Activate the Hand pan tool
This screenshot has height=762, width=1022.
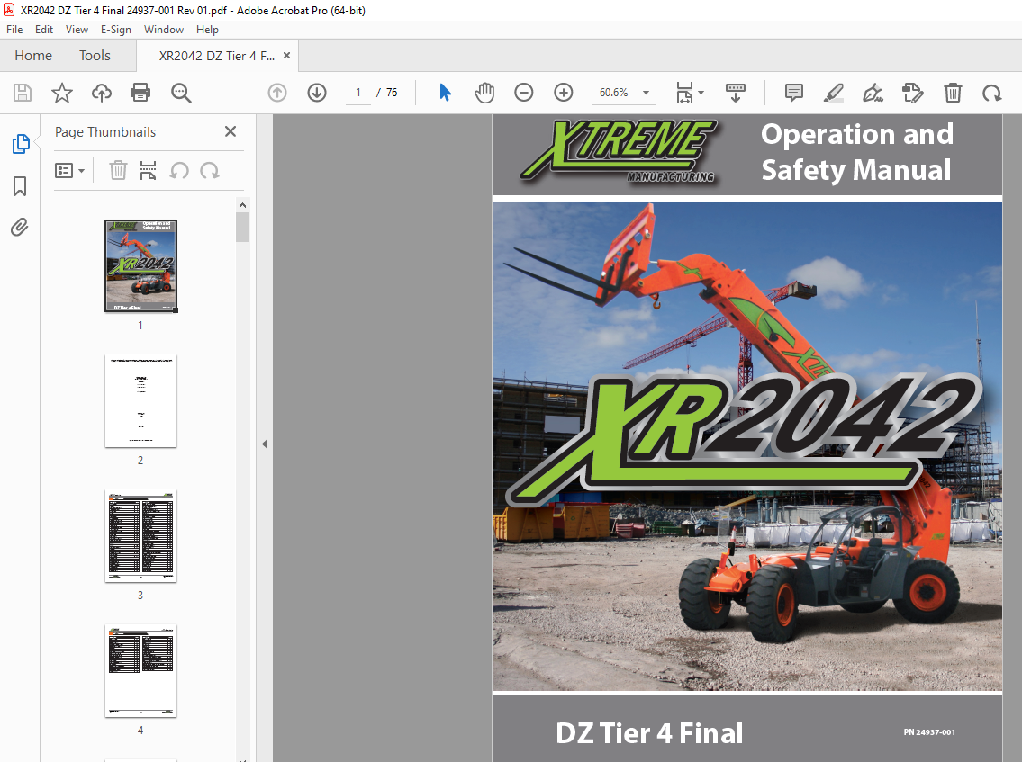click(x=484, y=93)
